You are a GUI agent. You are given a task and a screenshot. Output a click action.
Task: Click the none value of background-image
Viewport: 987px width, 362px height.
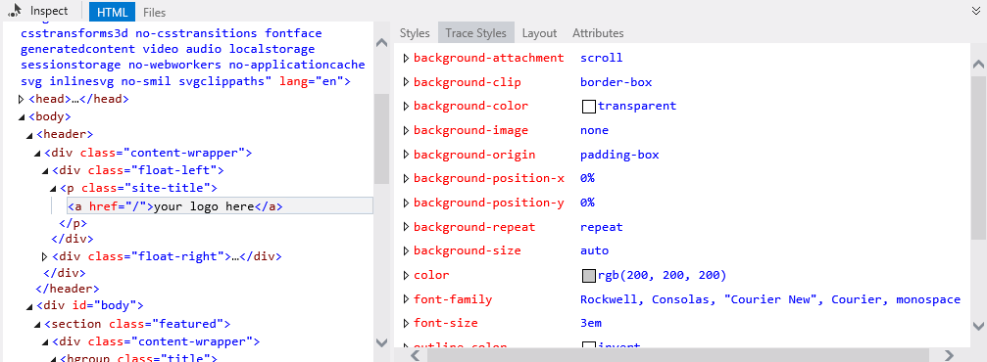[x=594, y=131]
